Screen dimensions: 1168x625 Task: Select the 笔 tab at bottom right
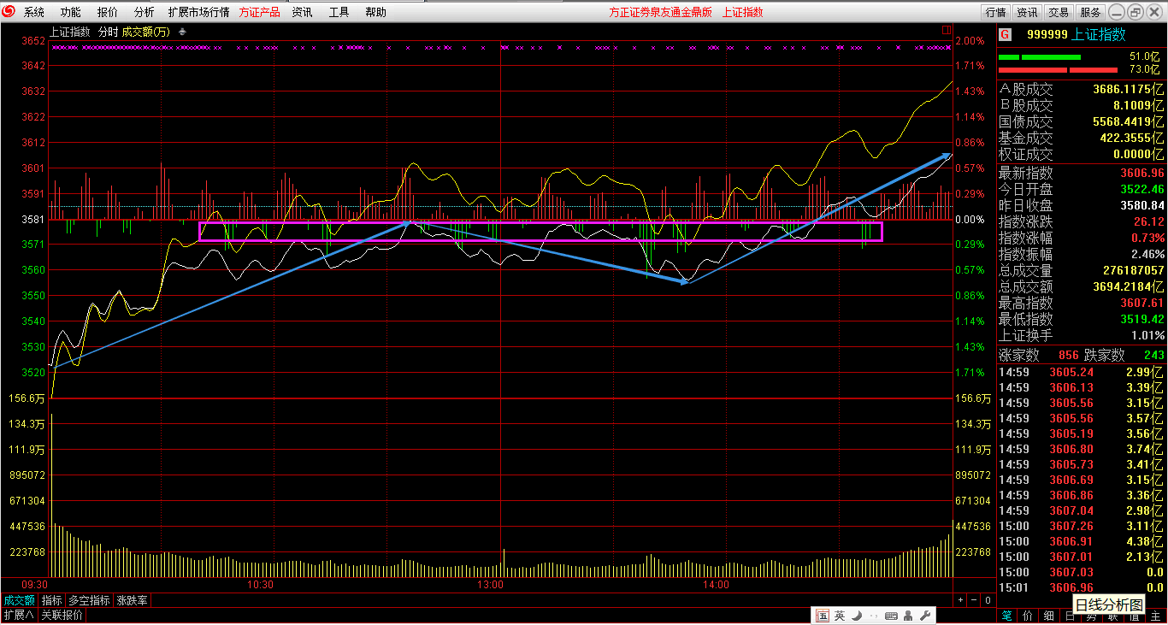pos(1006,616)
